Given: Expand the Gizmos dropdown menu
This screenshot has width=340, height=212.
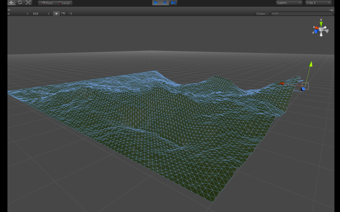Looking at the screenshot, I should (262, 13).
